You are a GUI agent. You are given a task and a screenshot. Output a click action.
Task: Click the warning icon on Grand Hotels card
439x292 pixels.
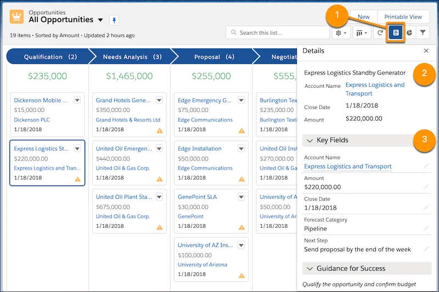pyautogui.click(x=160, y=131)
